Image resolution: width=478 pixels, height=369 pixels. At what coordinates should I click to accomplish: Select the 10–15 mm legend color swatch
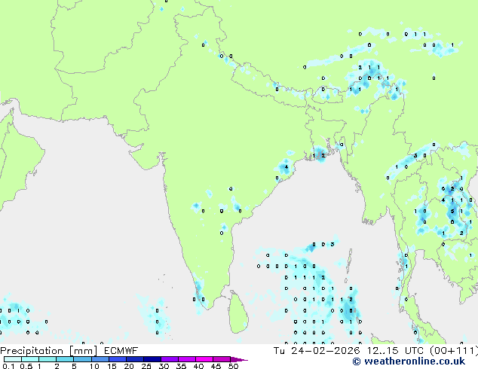pyautogui.click(x=100, y=359)
